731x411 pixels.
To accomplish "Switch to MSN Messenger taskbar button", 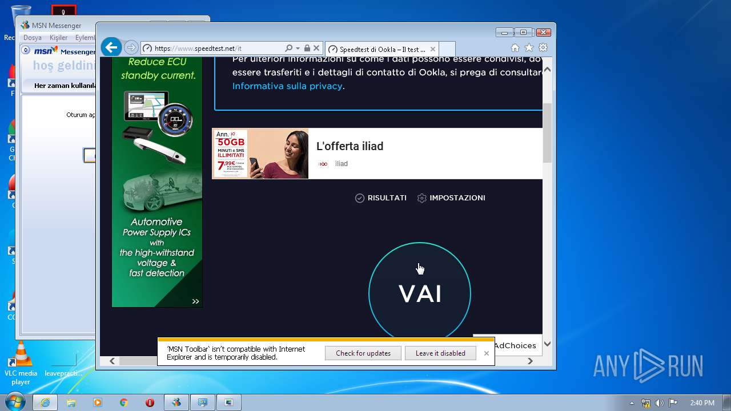I will tap(176, 402).
